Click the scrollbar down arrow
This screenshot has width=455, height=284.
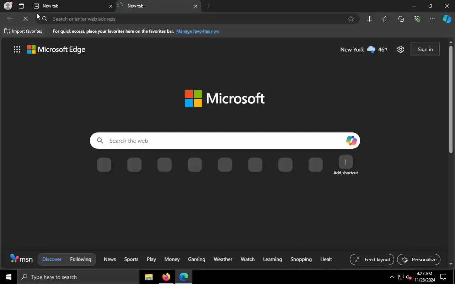point(451,264)
